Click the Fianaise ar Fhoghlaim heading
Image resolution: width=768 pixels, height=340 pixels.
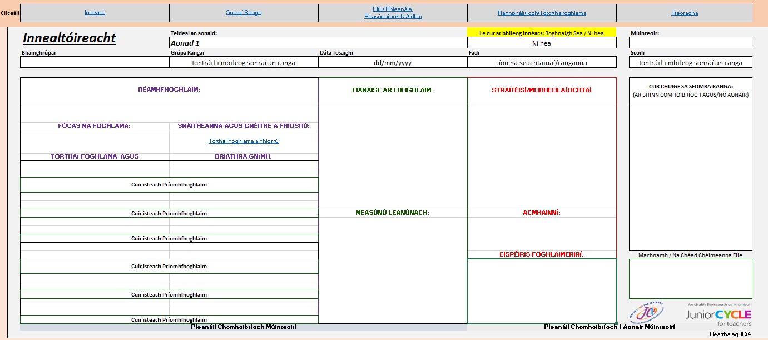(x=393, y=90)
